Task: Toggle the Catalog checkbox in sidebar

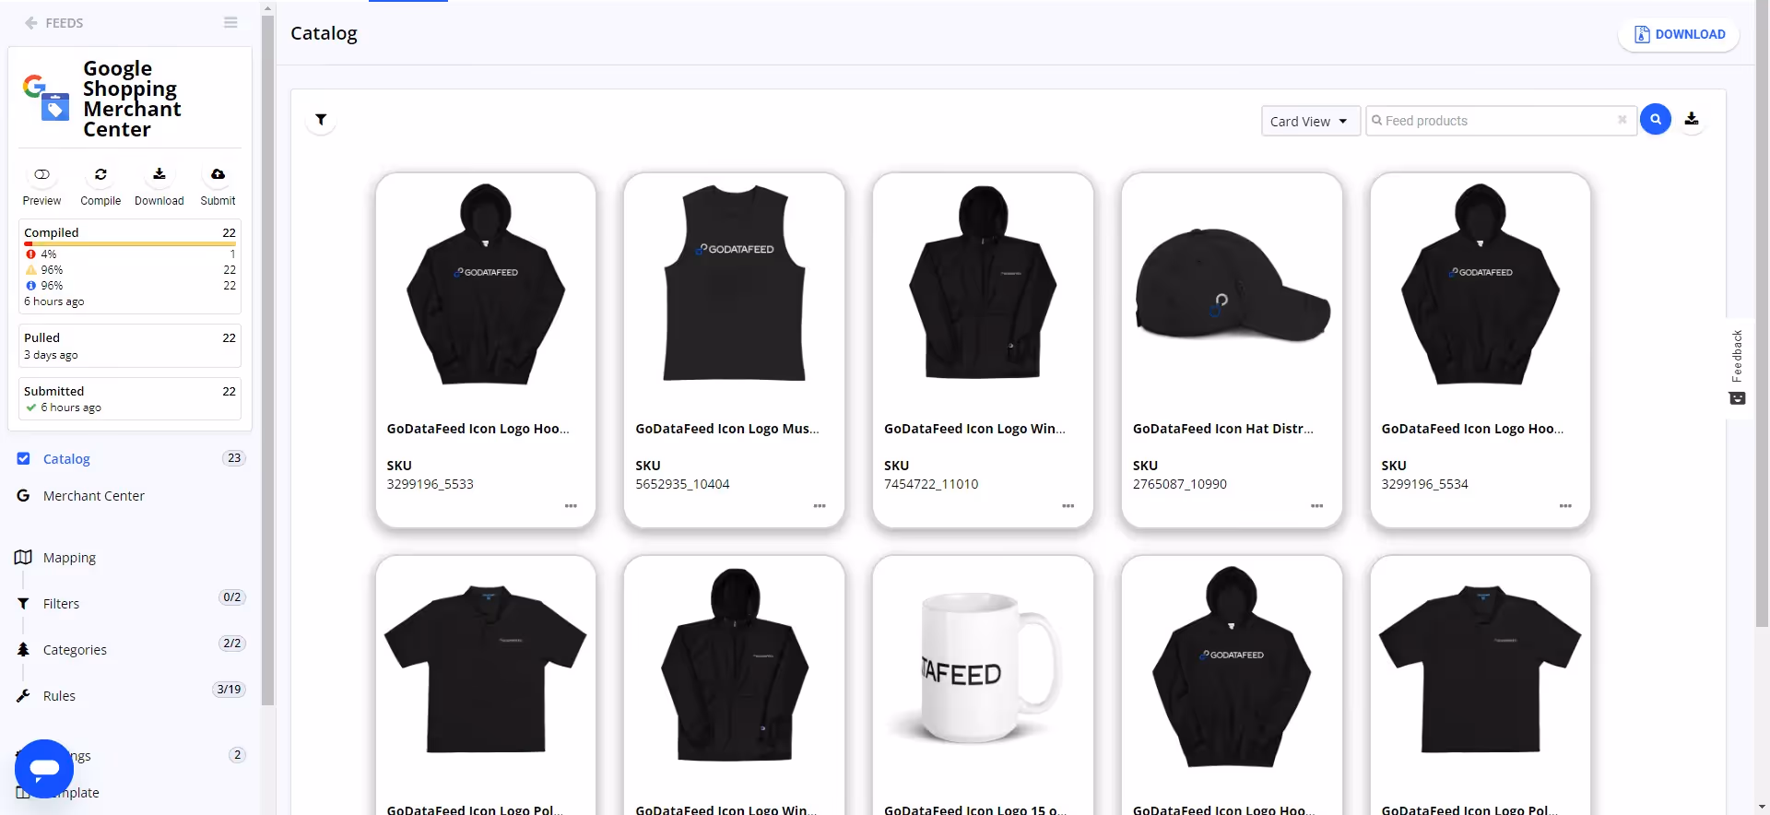Action: (23, 458)
